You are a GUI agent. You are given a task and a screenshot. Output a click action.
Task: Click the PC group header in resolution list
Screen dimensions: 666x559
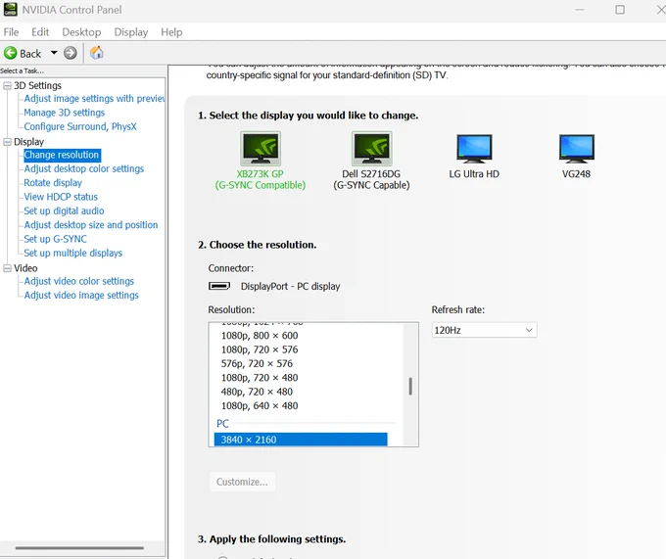pos(222,424)
